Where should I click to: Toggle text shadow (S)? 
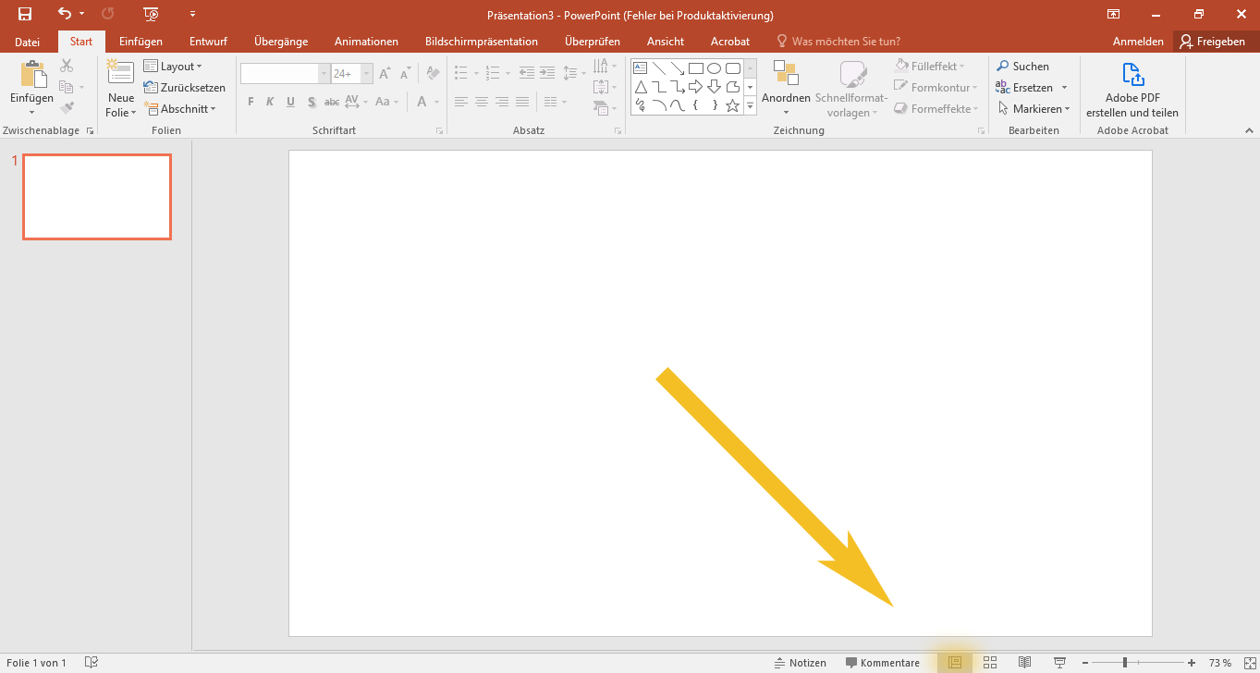312,102
